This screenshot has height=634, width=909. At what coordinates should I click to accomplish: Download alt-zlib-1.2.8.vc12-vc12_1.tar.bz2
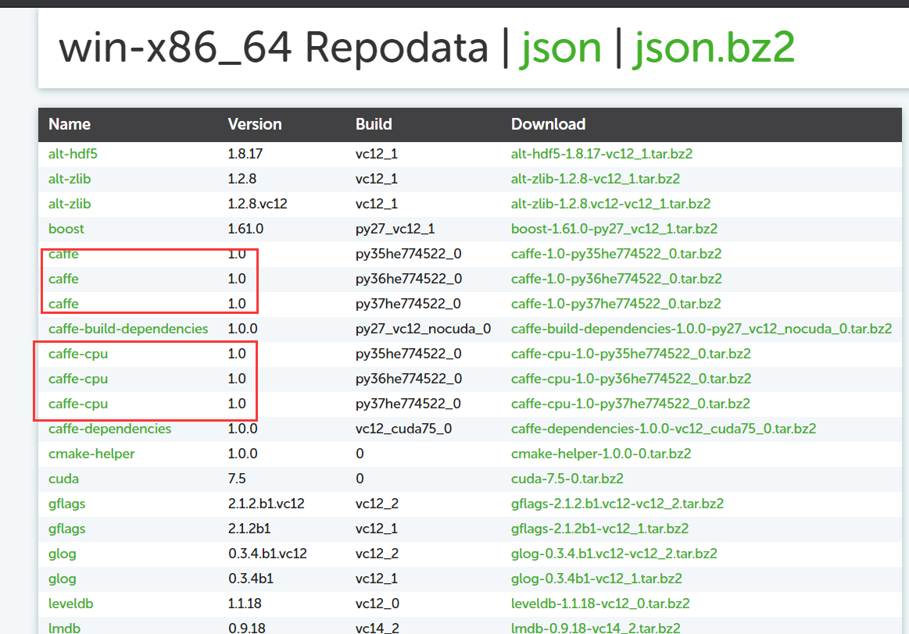click(610, 204)
